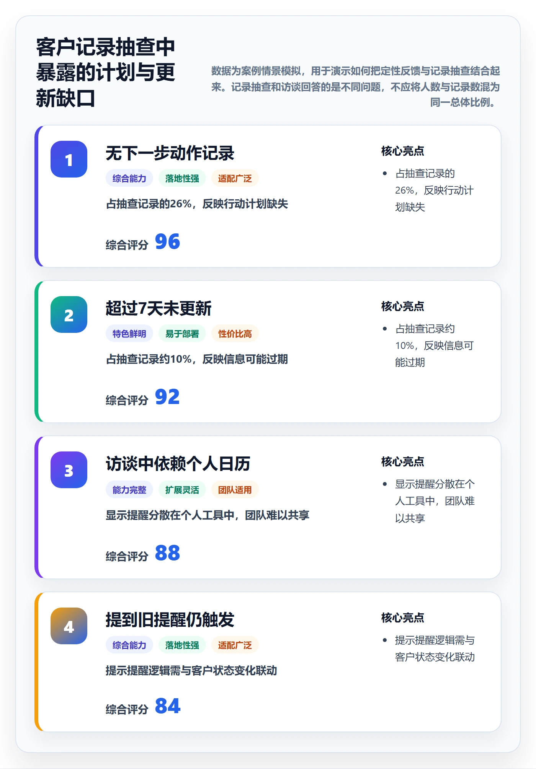
Task: Select 综合能力 tag in 提到旧提醒仍触发 card
Action: [x=129, y=645]
